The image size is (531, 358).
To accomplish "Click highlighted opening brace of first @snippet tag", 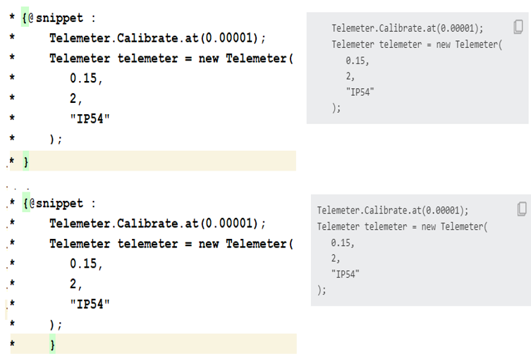I will coord(25,17).
